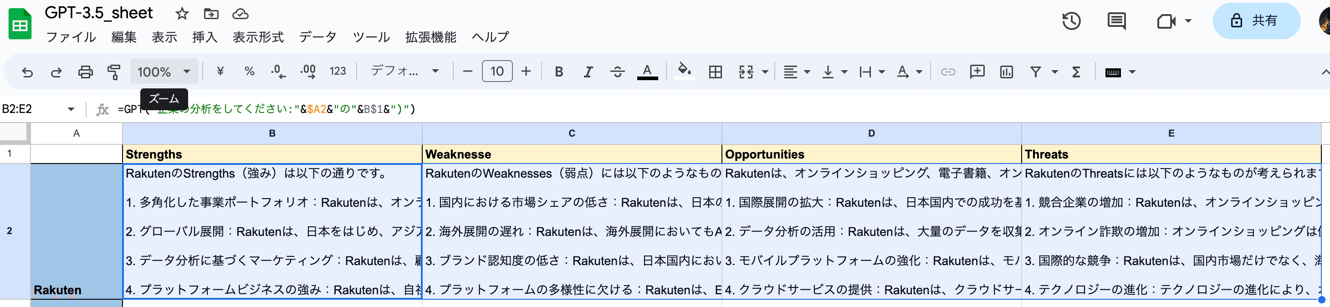Image resolution: width=1330 pixels, height=307 pixels.
Task: Open the 拡張機能 menu
Action: [430, 37]
